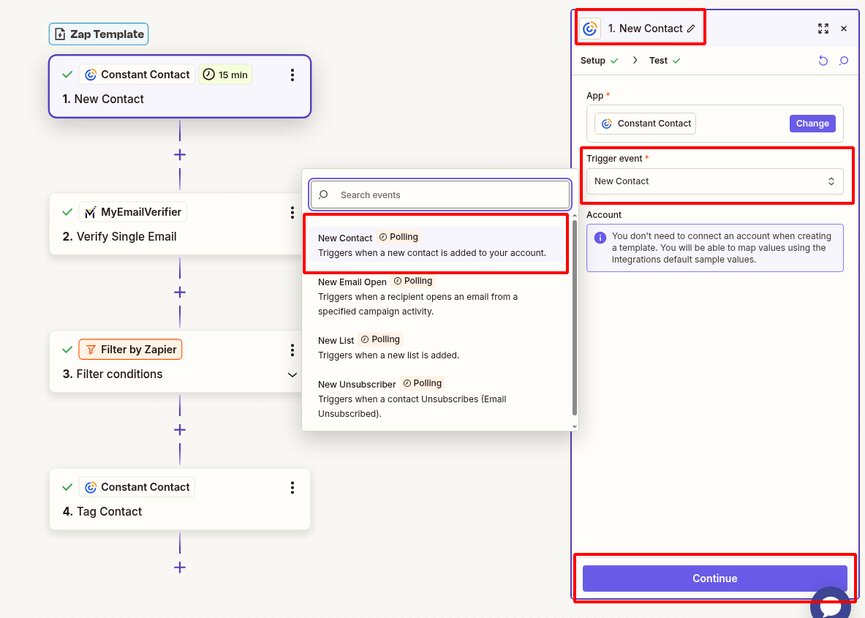Click the MyEmailVerifier app icon
The image size is (865, 618).
(91, 211)
